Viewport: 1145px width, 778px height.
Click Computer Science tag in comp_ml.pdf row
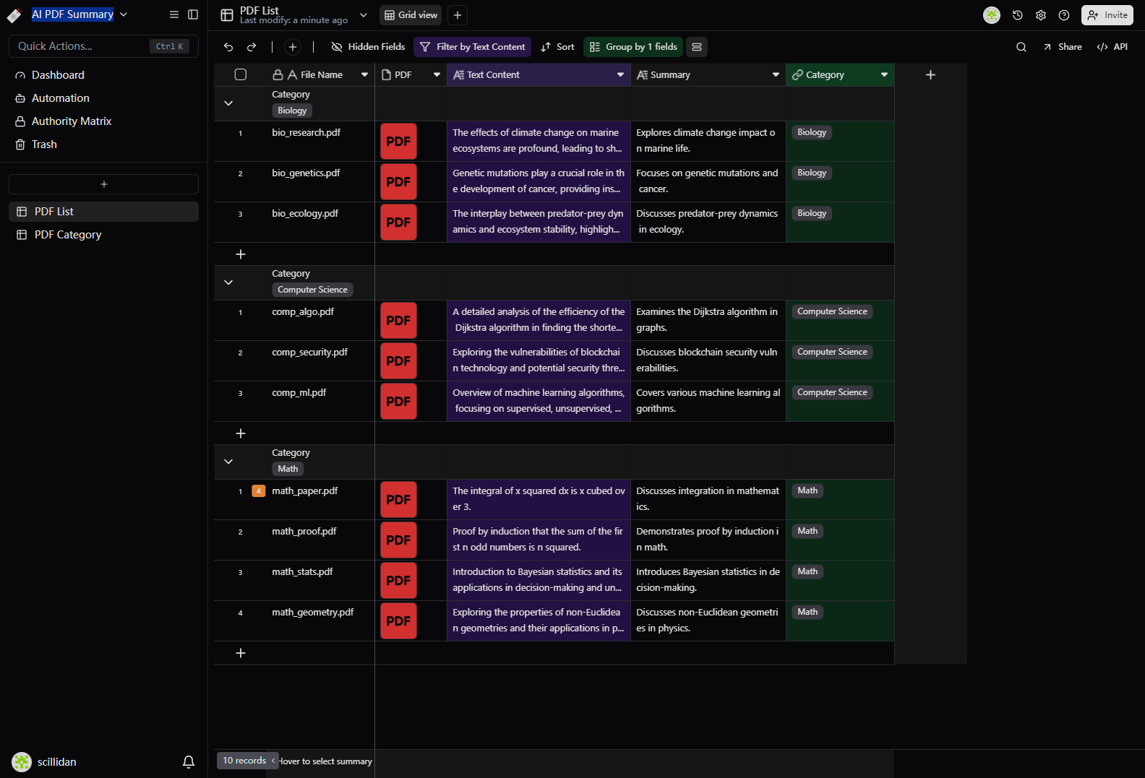tap(832, 393)
